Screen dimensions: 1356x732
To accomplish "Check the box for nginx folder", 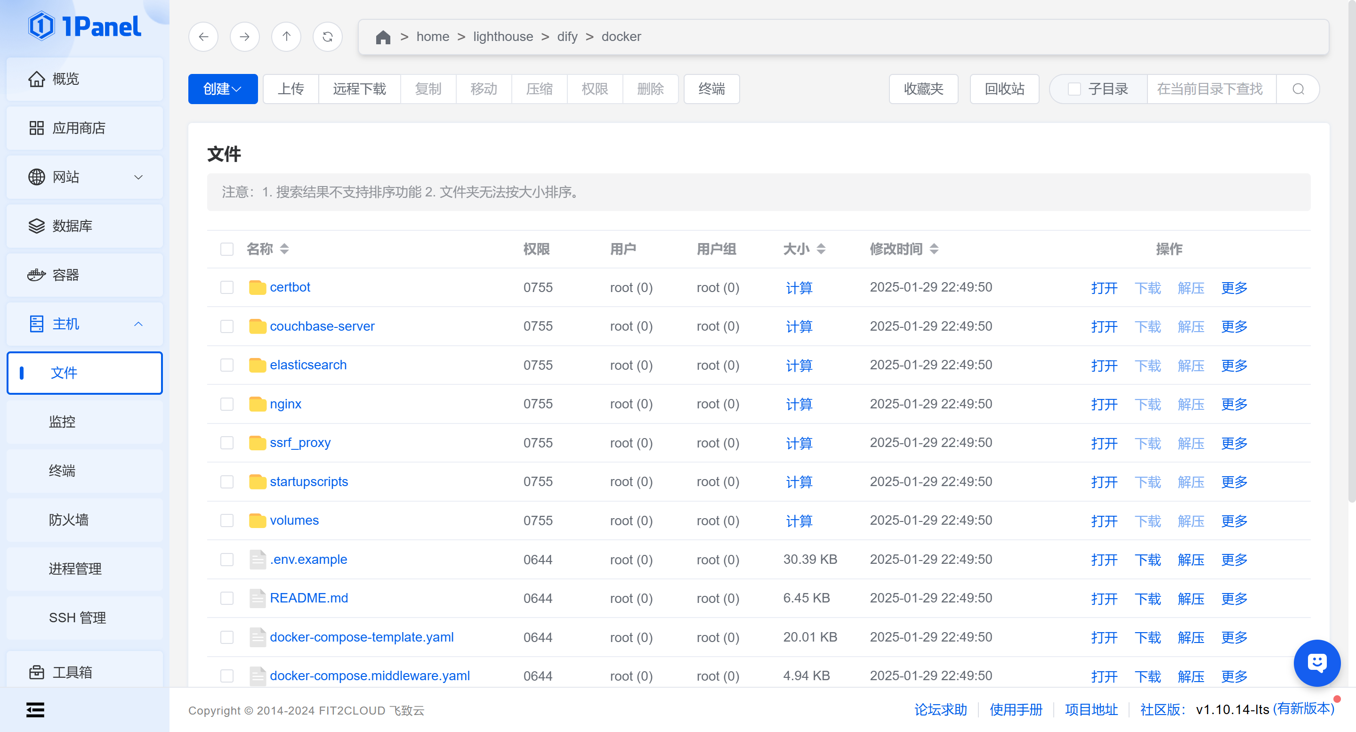I will pos(226,404).
